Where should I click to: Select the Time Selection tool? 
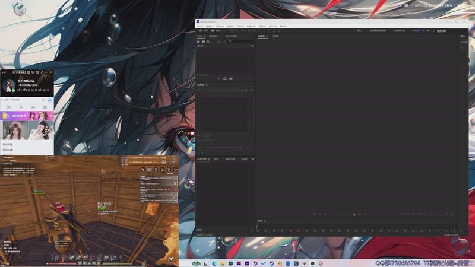coord(259,31)
